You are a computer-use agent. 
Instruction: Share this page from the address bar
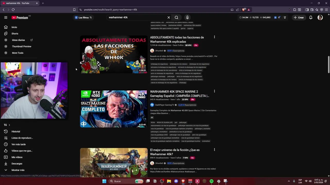[237, 10]
